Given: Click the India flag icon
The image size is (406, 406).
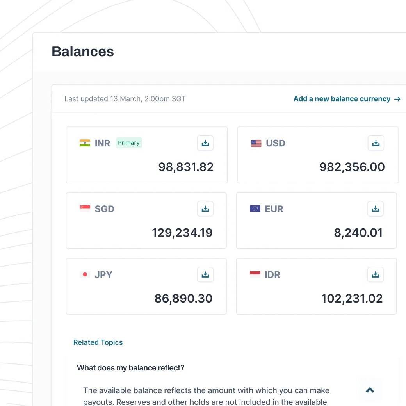Looking at the screenshot, I should tap(85, 143).
